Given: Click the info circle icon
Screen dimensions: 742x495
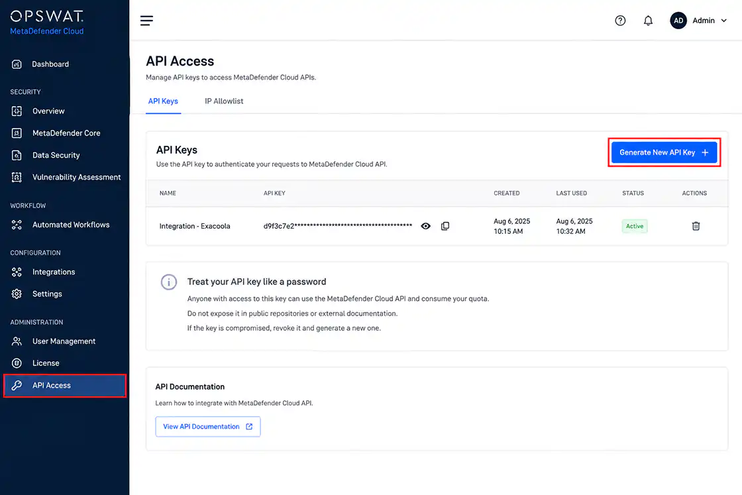Looking at the screenshot, I should point(169,282).
